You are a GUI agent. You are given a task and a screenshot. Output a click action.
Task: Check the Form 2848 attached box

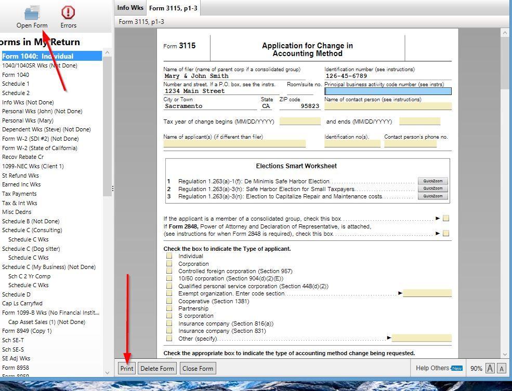pos(445,233)
